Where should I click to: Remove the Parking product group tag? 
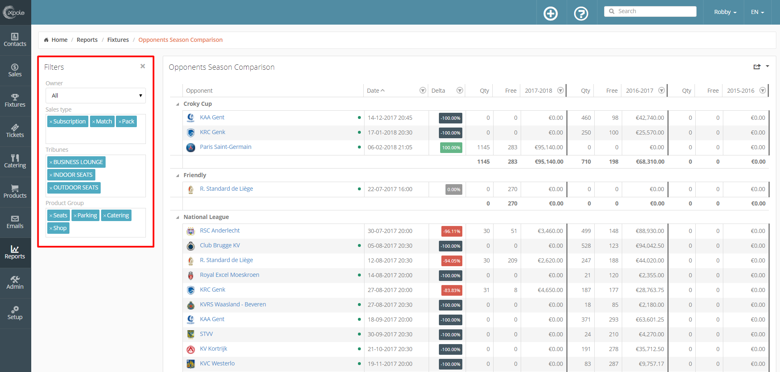[x=75, y=216]
